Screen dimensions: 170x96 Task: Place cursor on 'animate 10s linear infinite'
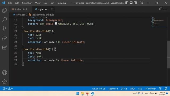(65, 42)
